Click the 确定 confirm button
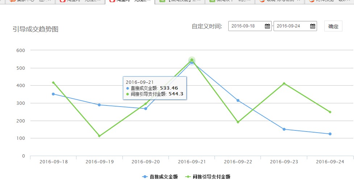The image size is (354, 181). [x=333, y=26]
